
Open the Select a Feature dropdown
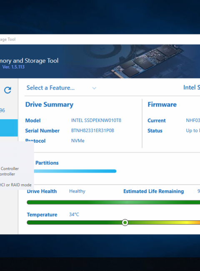click(x=61, y=88)
